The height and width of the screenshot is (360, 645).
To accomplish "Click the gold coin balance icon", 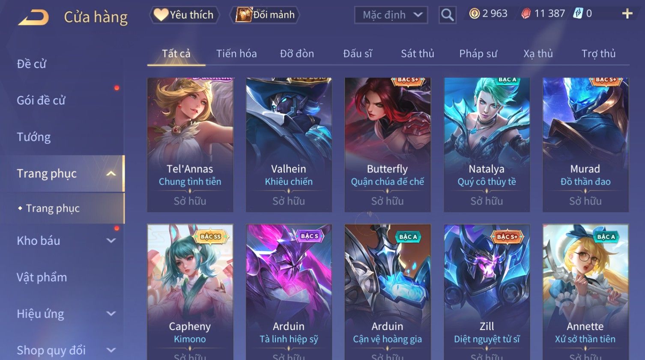I will pos(474,14).
